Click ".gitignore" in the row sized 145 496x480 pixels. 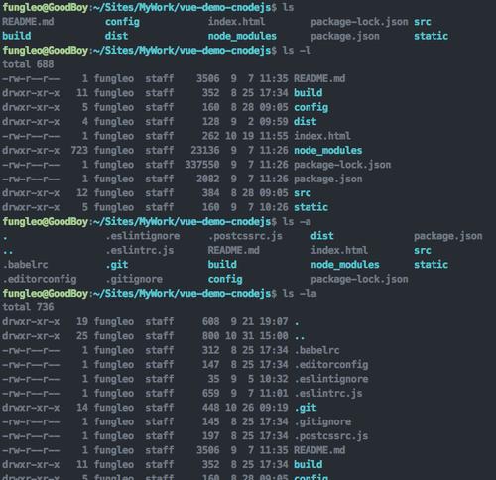point(322,421)
